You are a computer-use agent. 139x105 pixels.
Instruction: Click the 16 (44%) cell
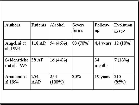(x=60, y=65)
